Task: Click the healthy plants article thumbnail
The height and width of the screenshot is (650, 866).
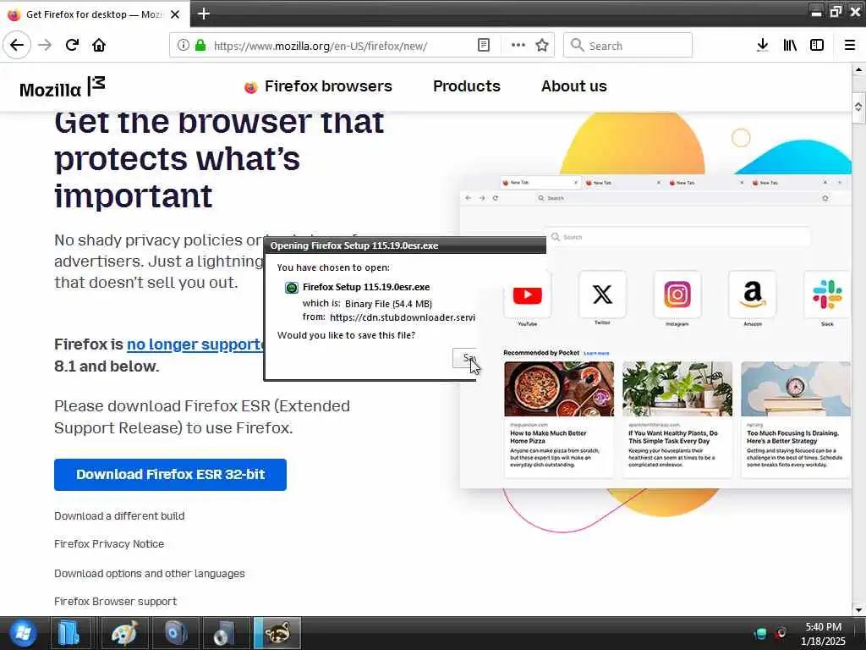Action: point(677,388)
